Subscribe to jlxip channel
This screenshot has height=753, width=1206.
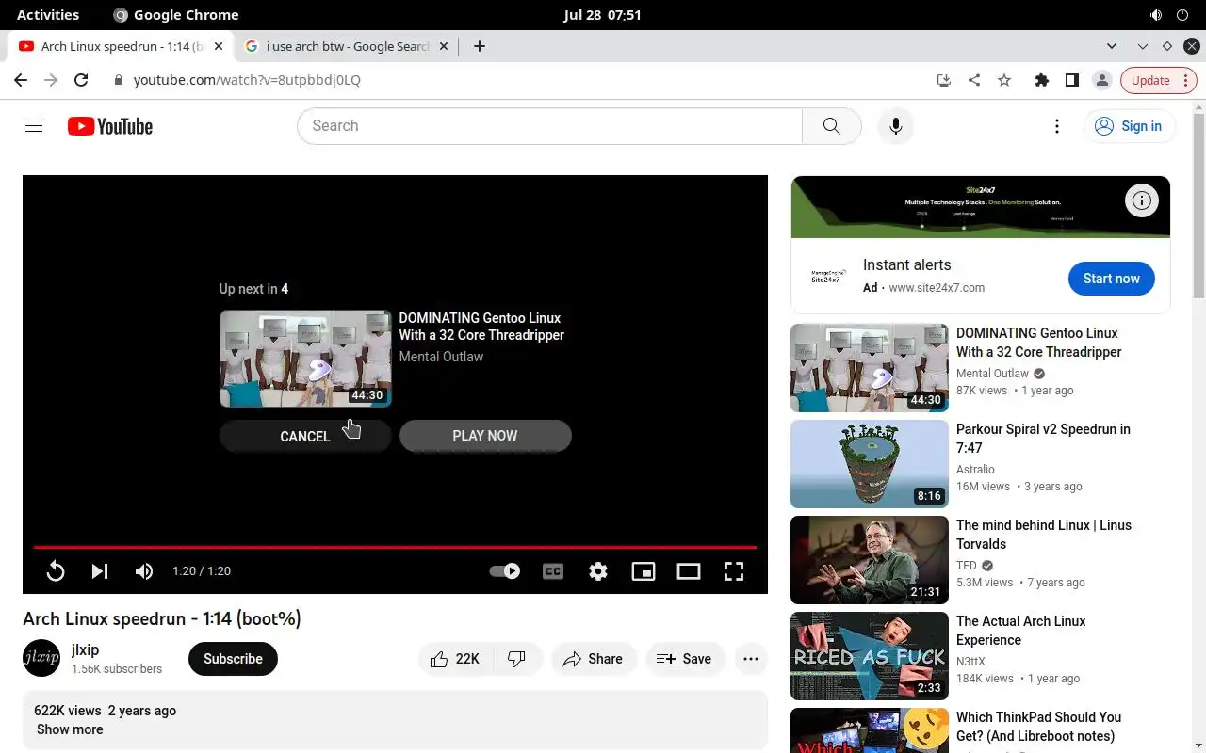[x=233, y=659]
